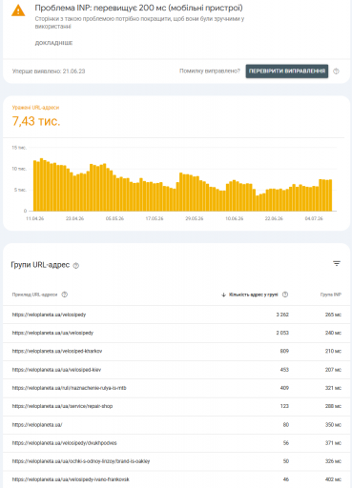Click the last chart bar near 04.07.26
The image size is (352, 488).
click(330, 195)
